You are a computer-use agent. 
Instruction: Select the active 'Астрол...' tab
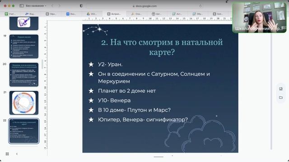[114, 14]
